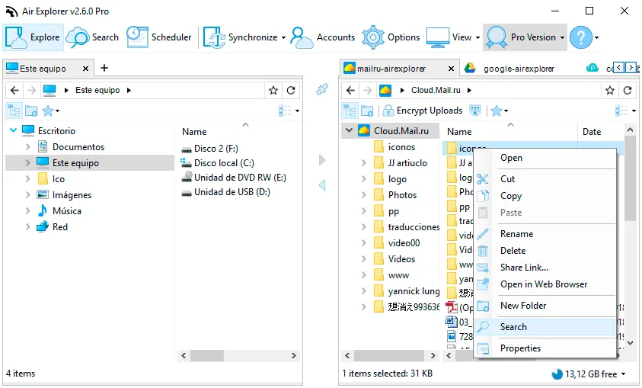Select Disco local (C:) drive
Image resolution: width=642 pixels, height=388 pixels.
point(224,163)
